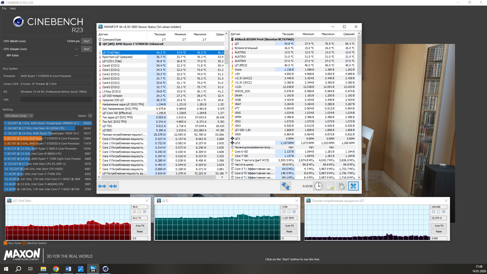The width and height of the screenshot is (487, 274).
Task: Click rightmost color box in ЦП2 graph window
Action: click(x=294, y=212)
